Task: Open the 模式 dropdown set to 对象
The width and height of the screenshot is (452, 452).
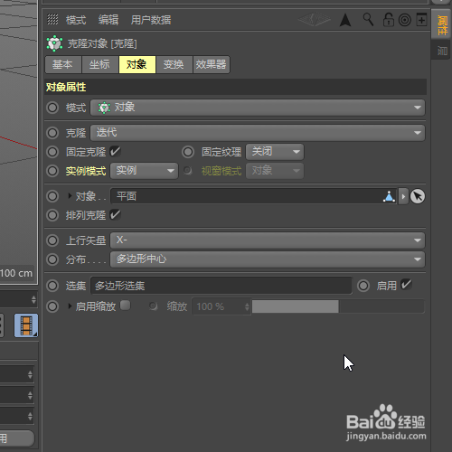Action: tap(258, 108)
